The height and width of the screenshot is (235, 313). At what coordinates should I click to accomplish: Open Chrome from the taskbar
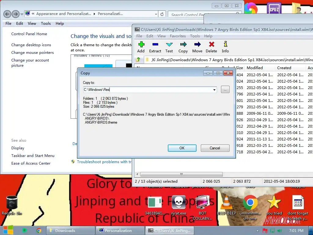point(39,230)
